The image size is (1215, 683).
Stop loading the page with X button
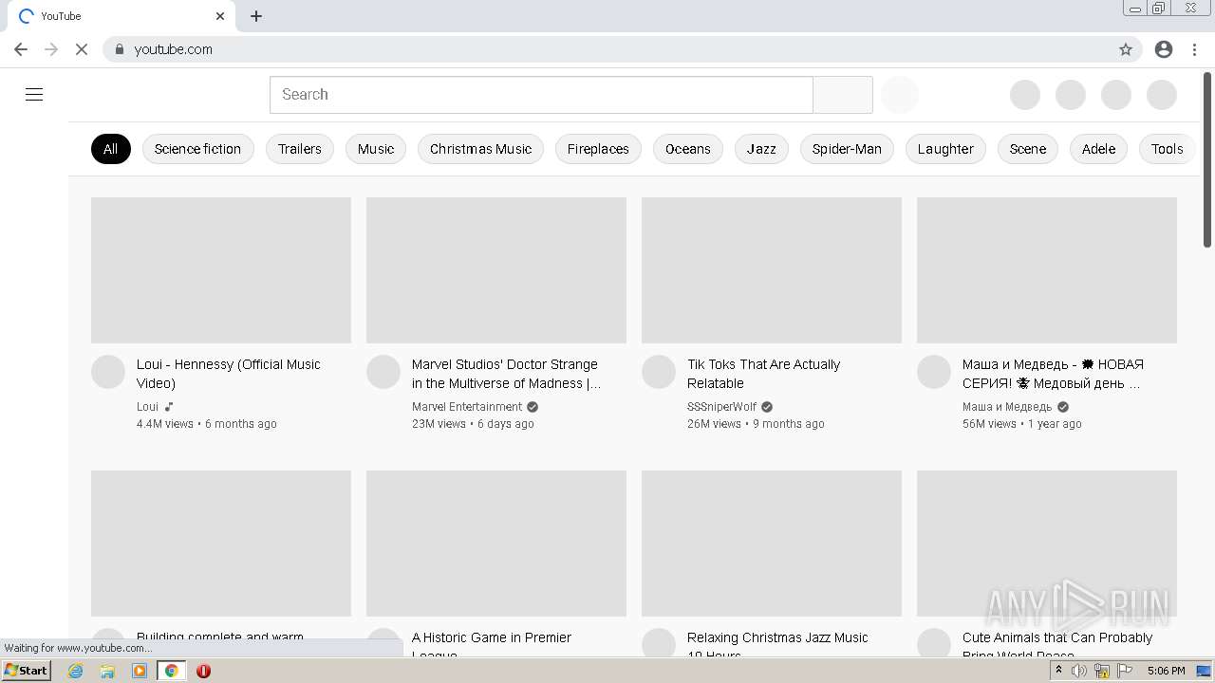(82, 49)
